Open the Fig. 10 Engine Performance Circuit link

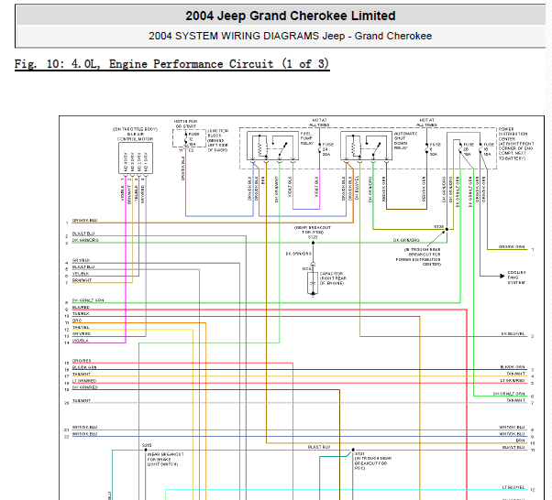pos(171,64)
